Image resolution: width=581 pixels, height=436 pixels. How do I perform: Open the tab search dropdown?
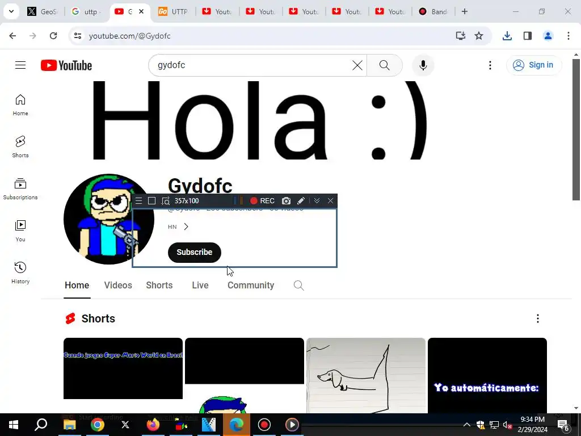pos(11,11)
